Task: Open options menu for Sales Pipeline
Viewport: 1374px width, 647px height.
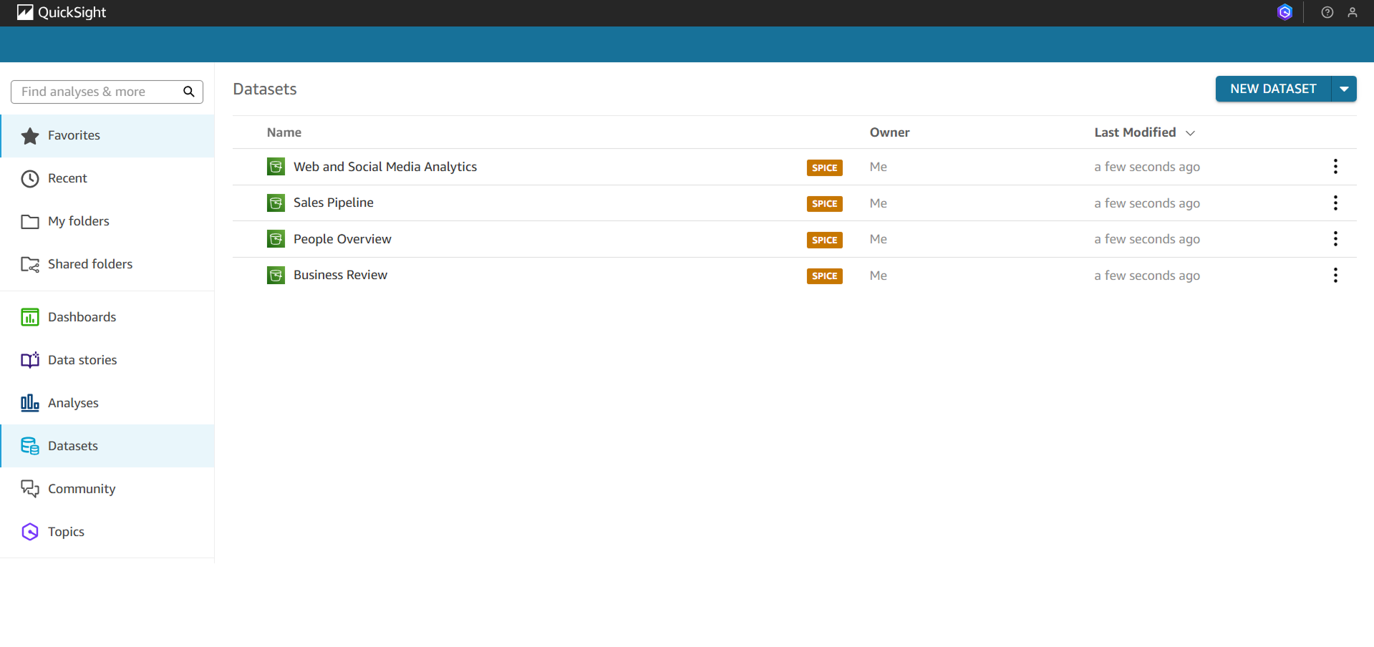Action: pos(1335,203)
